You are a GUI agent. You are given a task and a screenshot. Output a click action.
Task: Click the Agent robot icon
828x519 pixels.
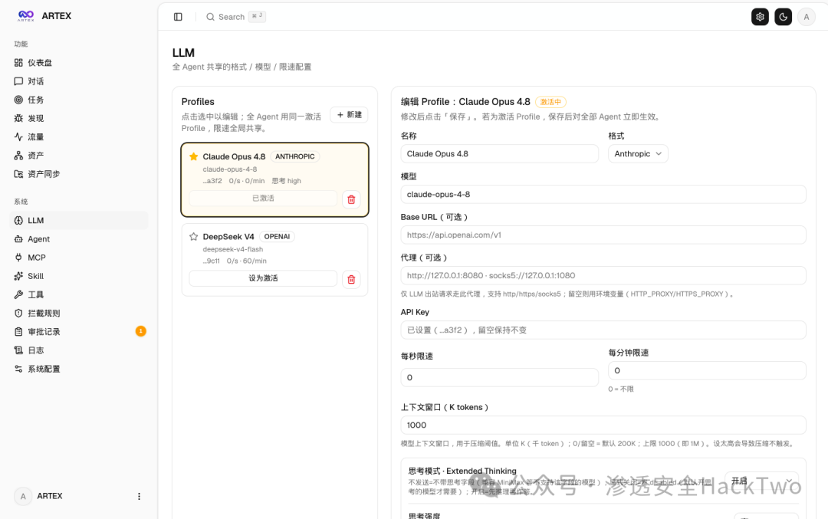click(x=18, y=239)
